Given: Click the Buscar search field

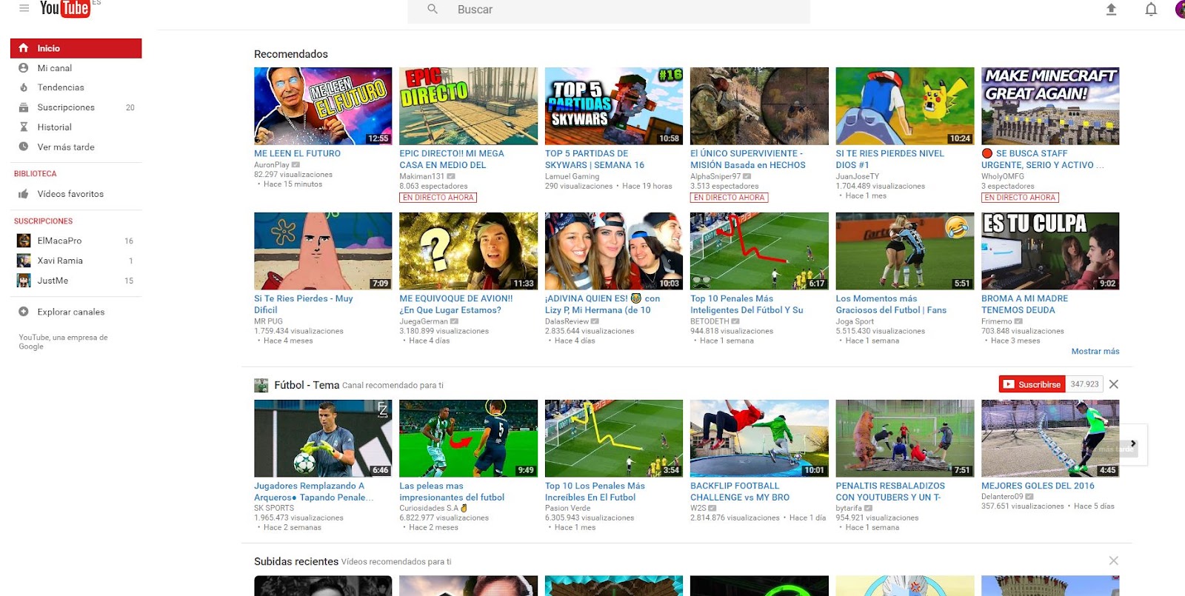Looking at the screenshot, I should (609, 10).
